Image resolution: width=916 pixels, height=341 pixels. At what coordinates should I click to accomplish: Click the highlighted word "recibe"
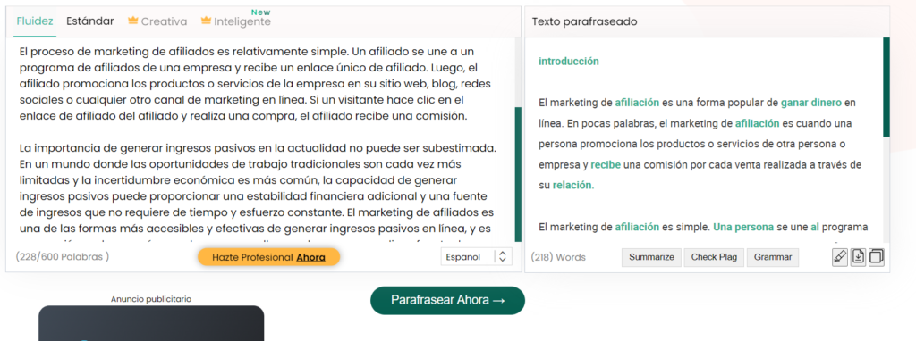point(606,165)
